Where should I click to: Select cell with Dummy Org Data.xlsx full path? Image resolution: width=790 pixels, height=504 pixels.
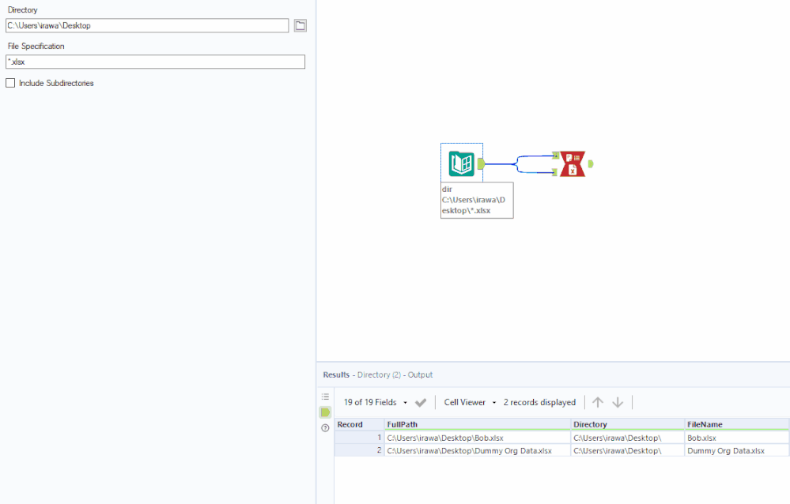[x=478, y=450]
